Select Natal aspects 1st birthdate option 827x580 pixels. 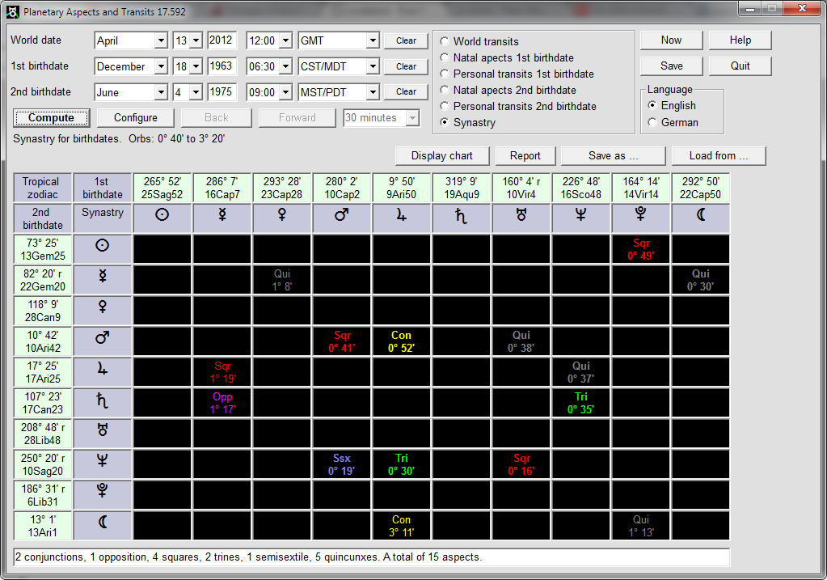445,57
